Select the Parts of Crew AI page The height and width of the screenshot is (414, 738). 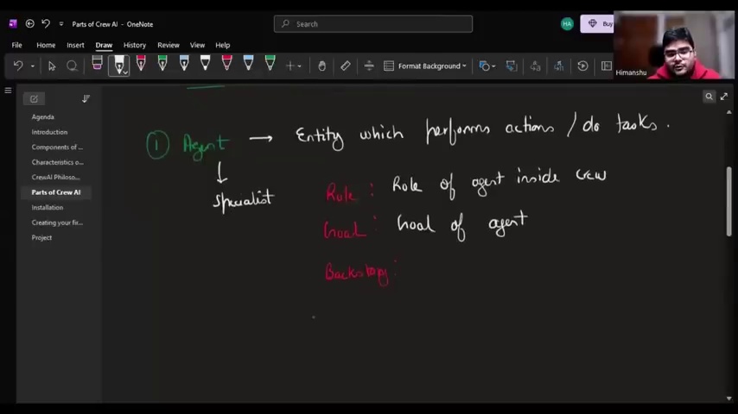pyautogui.click(x=56, y=192)
